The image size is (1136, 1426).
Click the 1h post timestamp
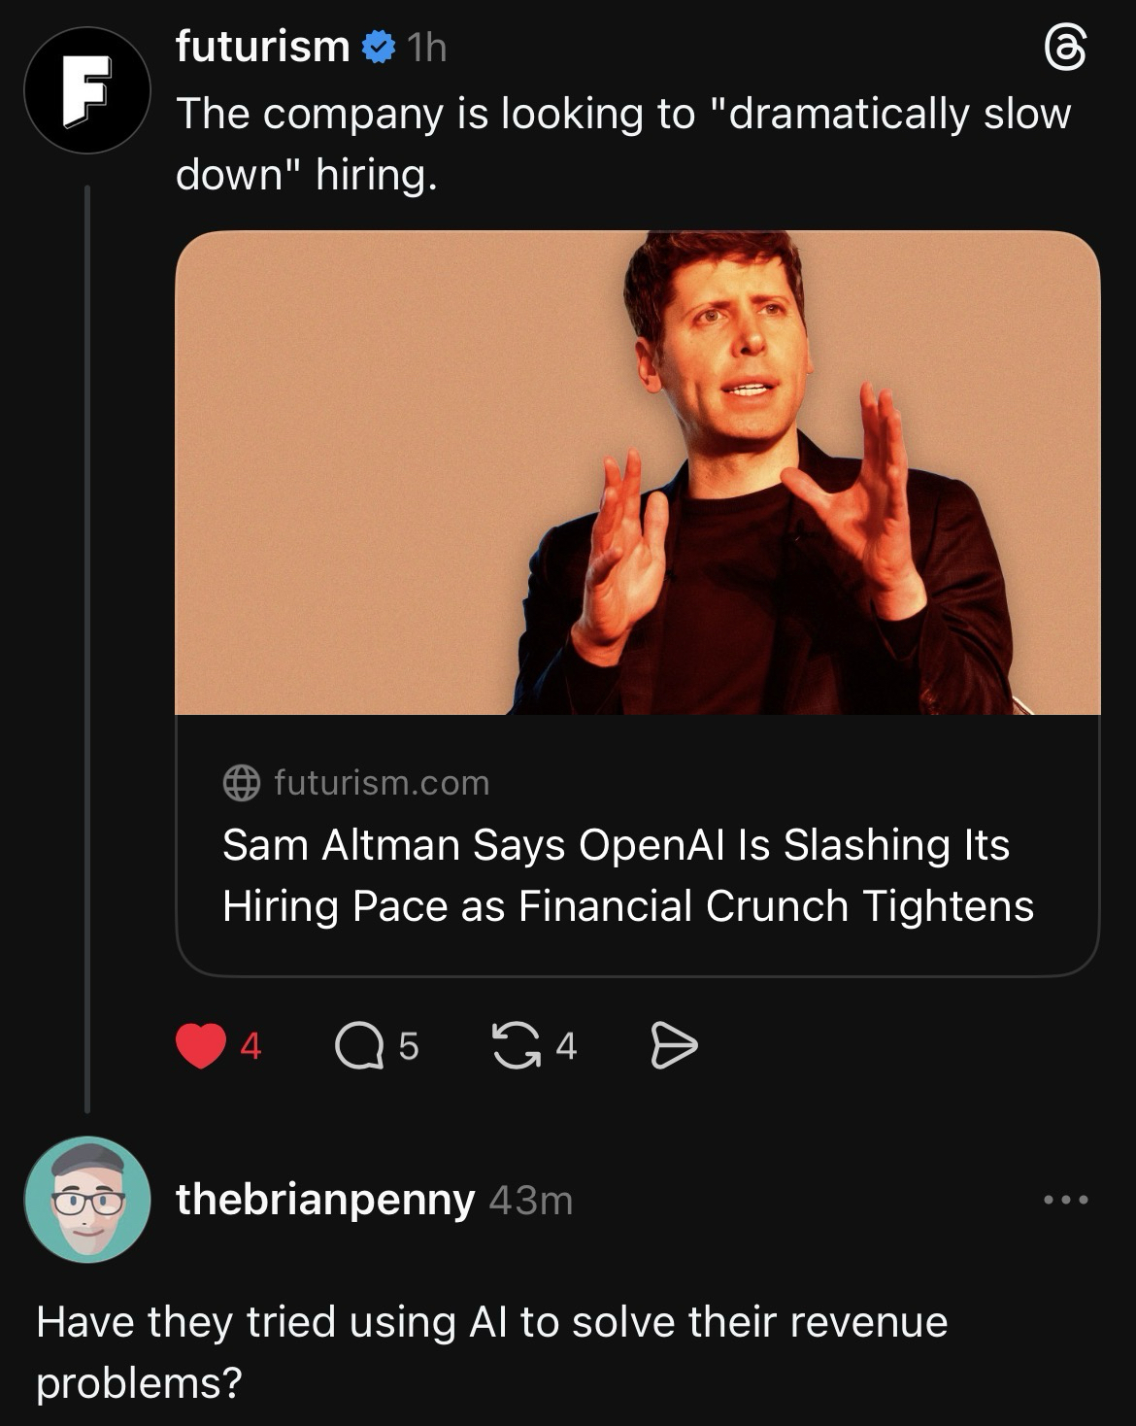[x=427, y=47]
